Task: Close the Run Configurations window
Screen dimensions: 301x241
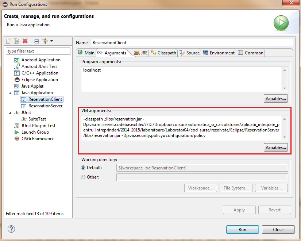Action: (291, 3)
